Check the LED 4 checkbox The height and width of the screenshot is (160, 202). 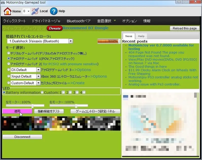click(x=84, y=92)
